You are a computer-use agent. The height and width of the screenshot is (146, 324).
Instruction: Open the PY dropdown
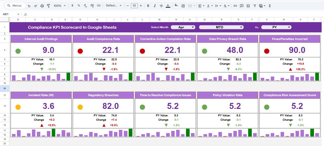tap(276, 27)
